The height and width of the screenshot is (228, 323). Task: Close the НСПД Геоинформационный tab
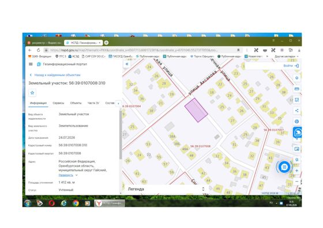point(100,43)
